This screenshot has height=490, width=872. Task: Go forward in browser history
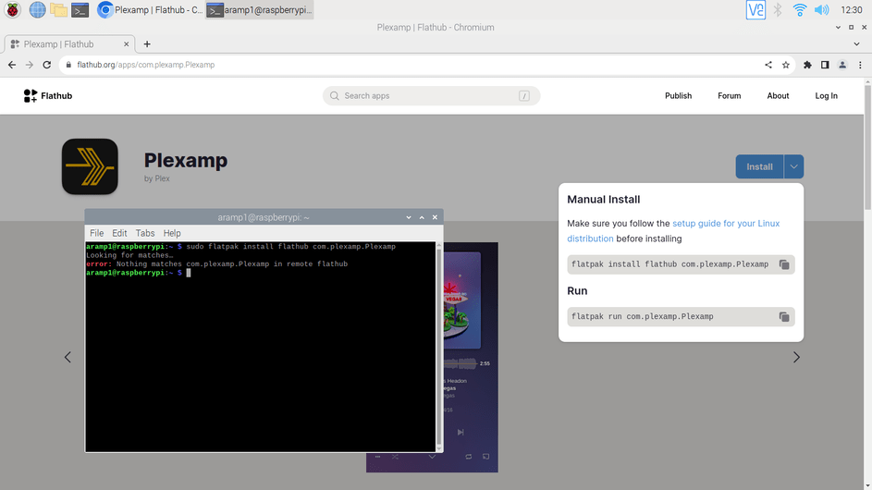click(29, 65)
